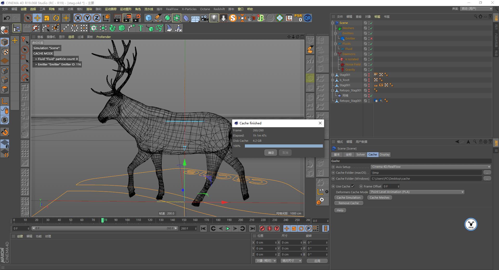Click the Light object icon
499x270 pixels.
214,18
